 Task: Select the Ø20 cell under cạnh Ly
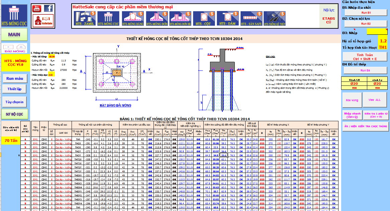pos(377,84)
